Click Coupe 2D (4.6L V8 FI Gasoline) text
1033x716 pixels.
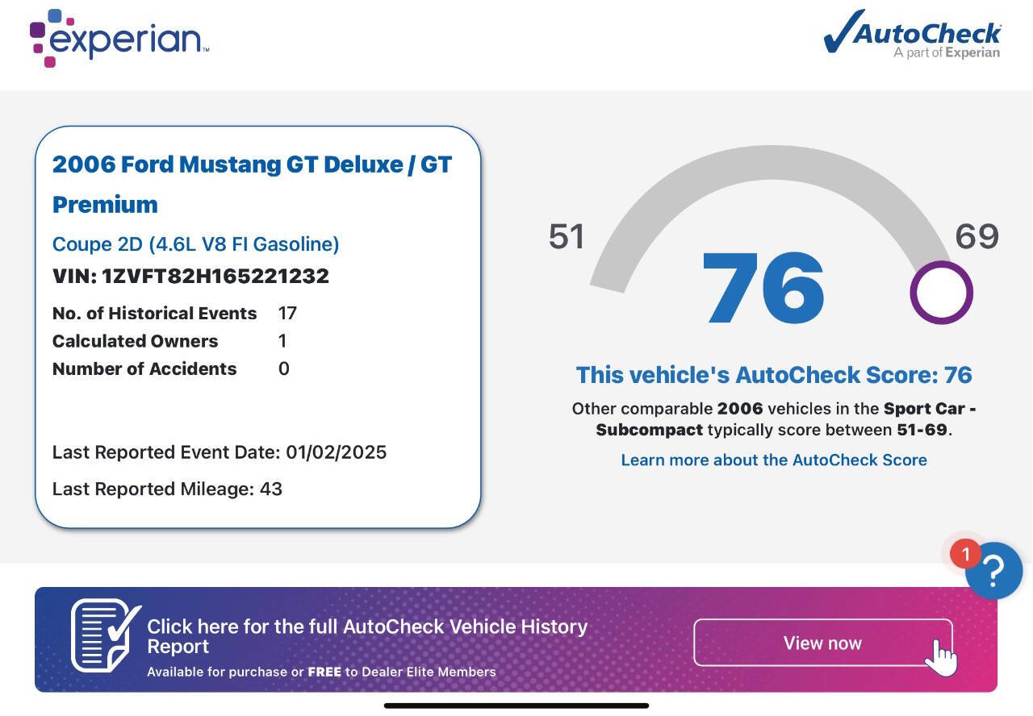coord(196,244)
